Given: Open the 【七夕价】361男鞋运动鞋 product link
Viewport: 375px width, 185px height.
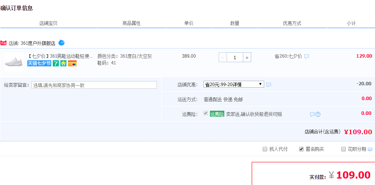Looking at the screenshot, I should click(x=60, y=56).
